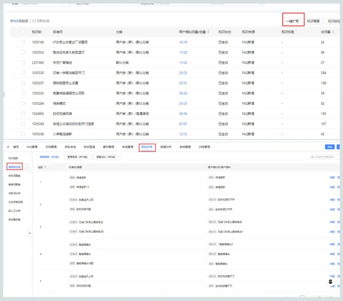Toggle the select-all checkbox in table header
Image resolution: width=343 pixels, height=301 pixels.
pyautogui.click(x=23, y=32)
